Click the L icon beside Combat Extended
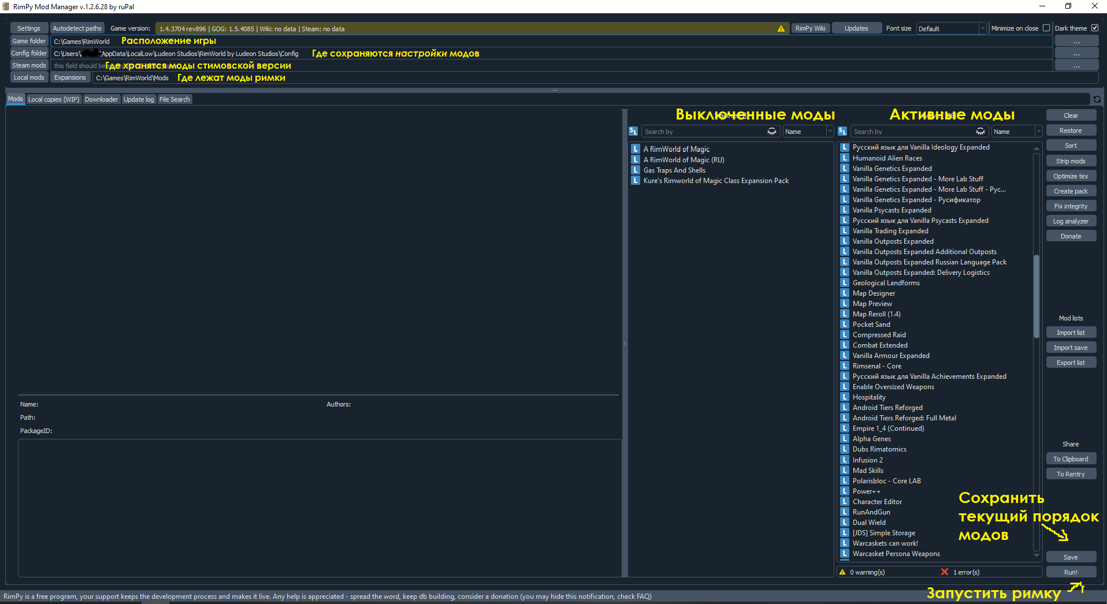 point(845,345)
